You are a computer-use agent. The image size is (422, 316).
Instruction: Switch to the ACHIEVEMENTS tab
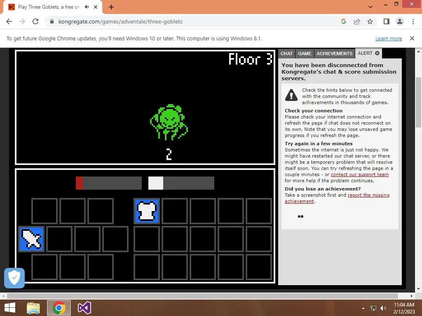coord(334,53)
